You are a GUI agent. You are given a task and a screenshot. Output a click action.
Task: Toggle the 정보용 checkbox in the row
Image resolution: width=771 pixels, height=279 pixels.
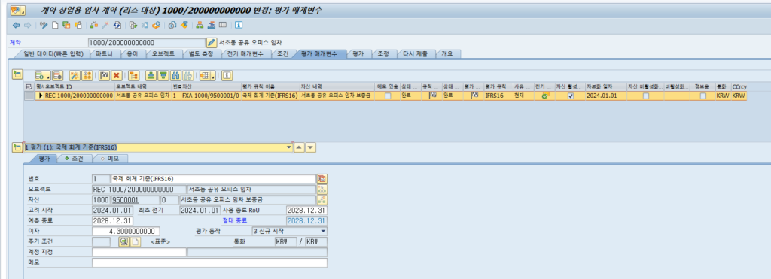(x=703, y=96)
